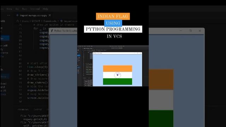Close the 'import numpy as np.py' tab
Viewport: 226px width, 127px height.
(50, 15)
